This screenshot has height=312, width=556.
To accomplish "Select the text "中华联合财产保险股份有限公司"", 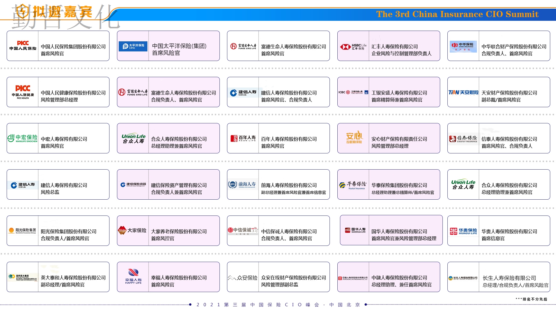I will pyautogui.click(x=514, y=47).
